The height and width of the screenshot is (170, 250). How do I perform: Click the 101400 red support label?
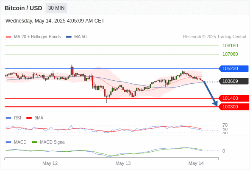point(233,98)
